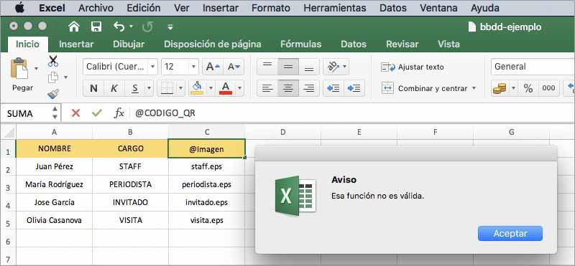Go to the Vista ribbon tab
Viewport: 575px width, 266px height.
pos(448,44)
